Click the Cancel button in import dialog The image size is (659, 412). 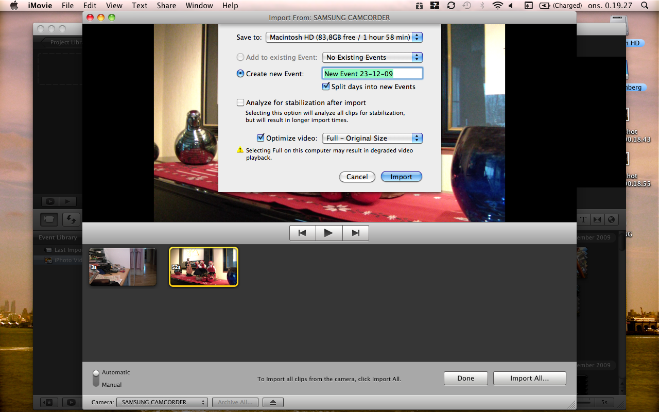tap(357, 177)
